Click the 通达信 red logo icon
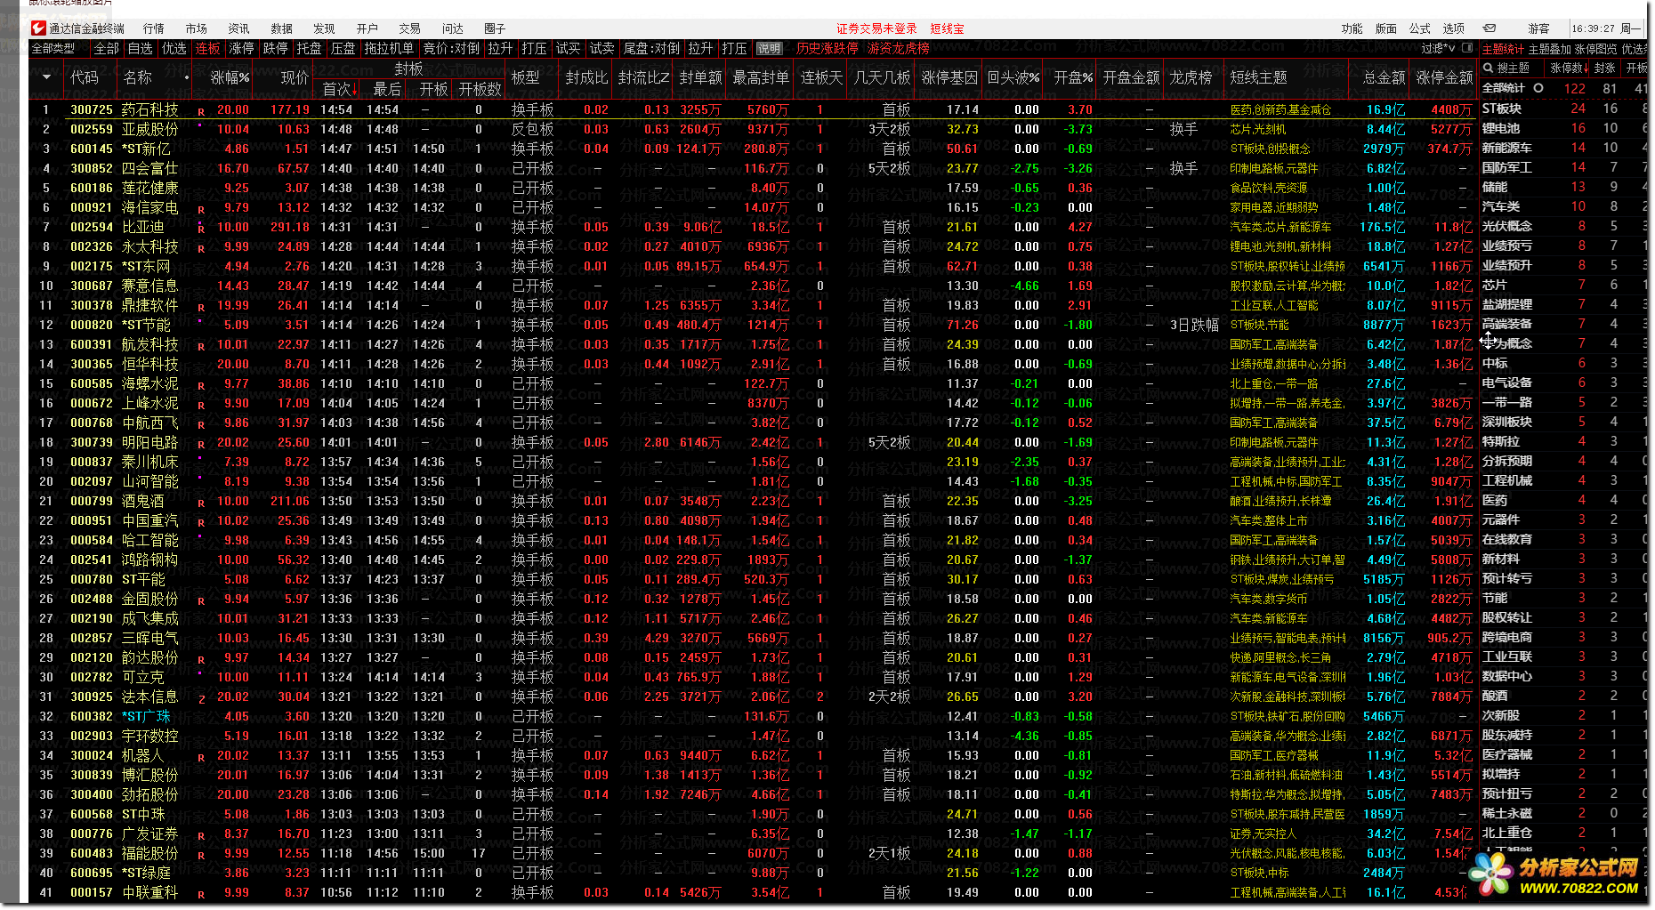The height and width of the screenshot is (910, 1655). 37,28
